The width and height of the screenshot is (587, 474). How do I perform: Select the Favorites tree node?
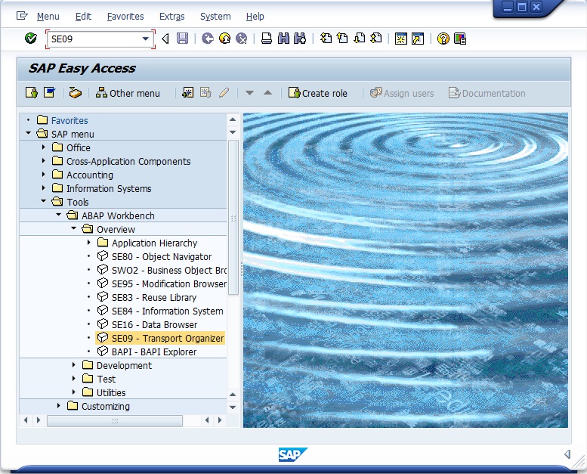click(x=70, y=121)
